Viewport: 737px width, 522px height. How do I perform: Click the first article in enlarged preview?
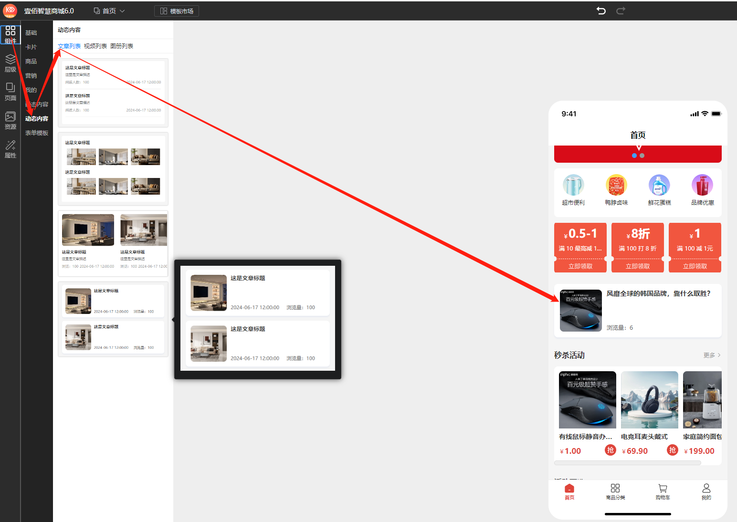coord(258,293)
